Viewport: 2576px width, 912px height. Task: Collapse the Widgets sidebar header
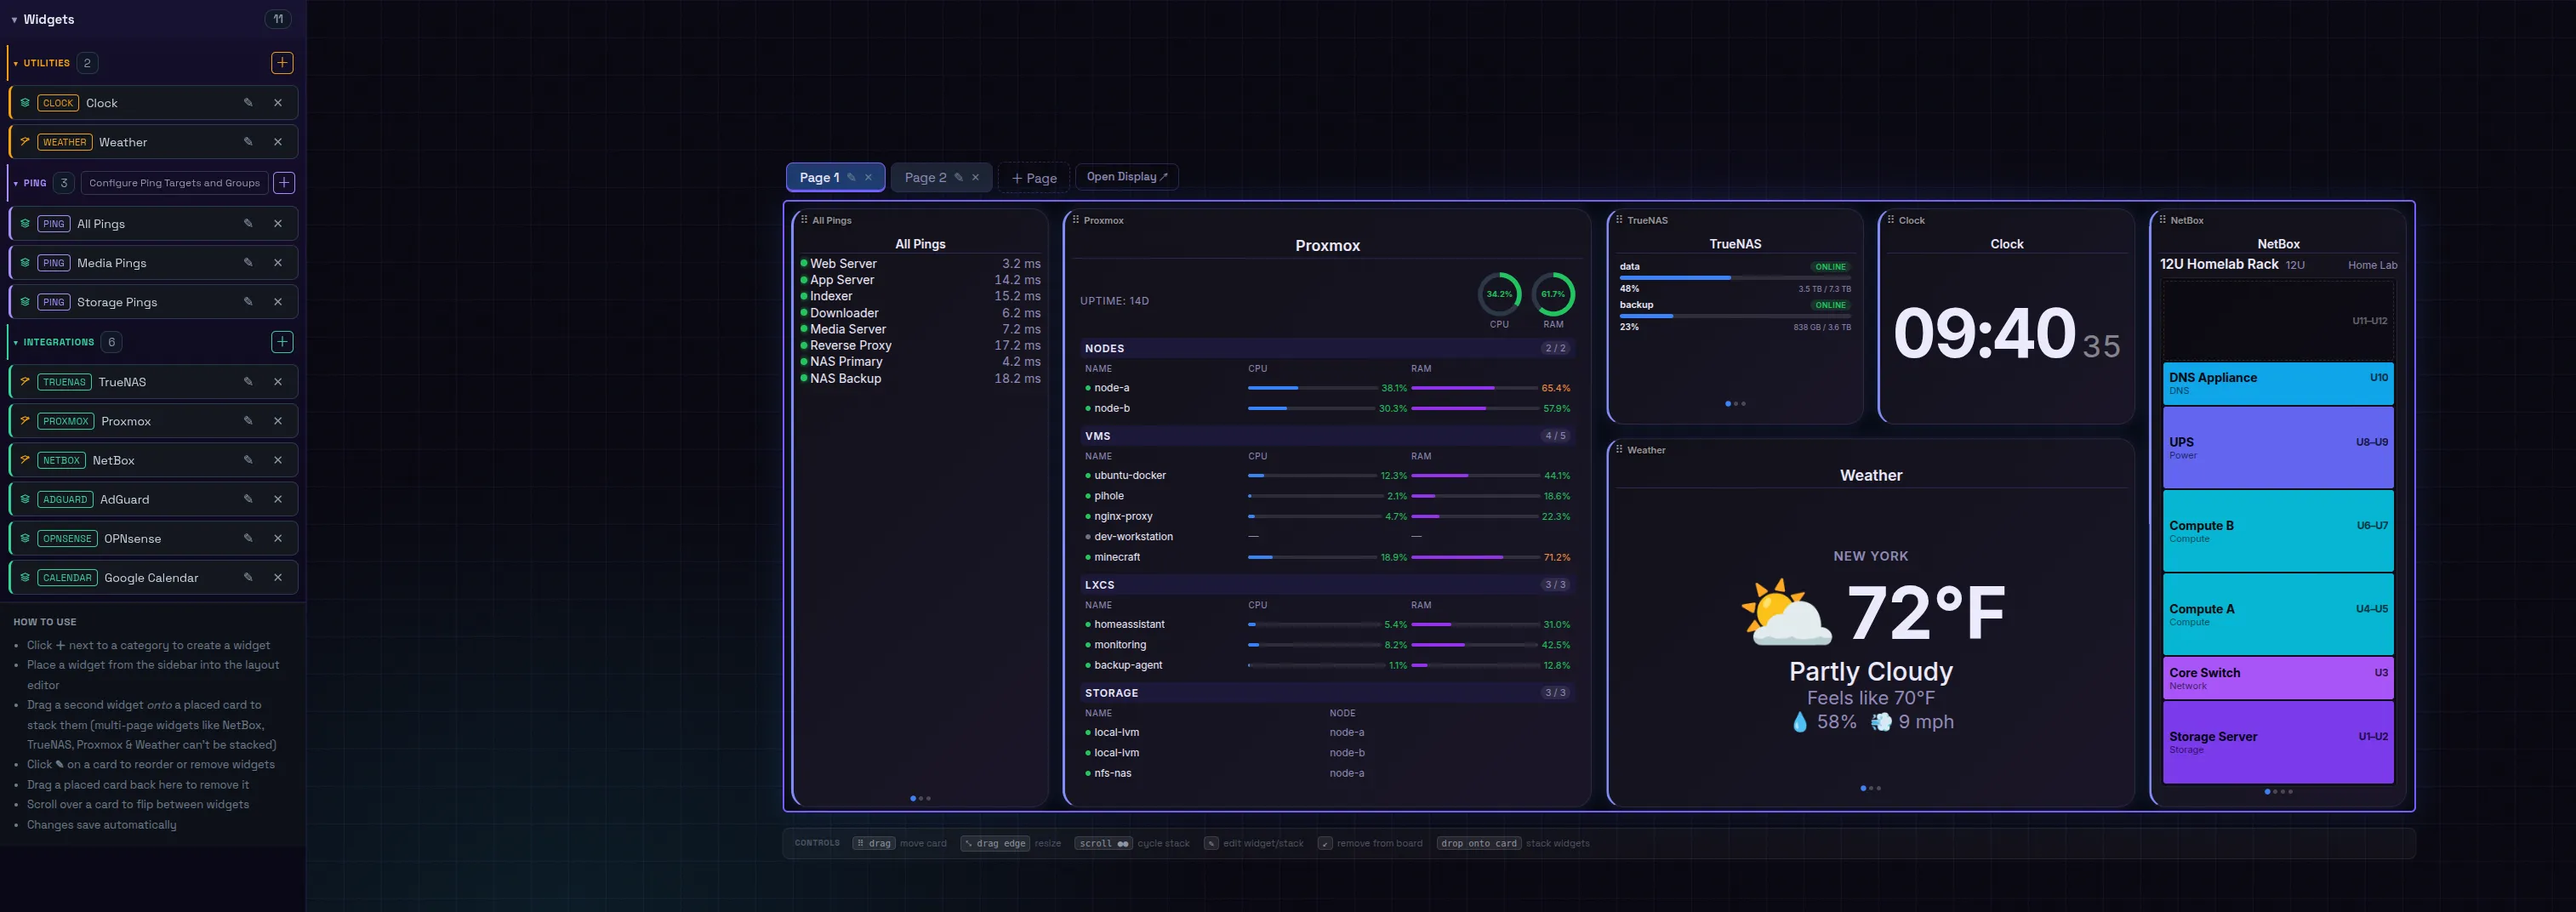(14, 19)
